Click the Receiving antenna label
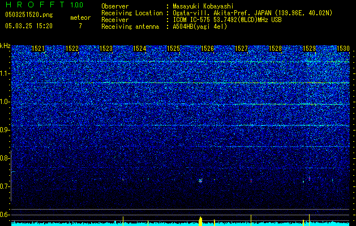The width and height of the screenshot is (356, 226). pyautogui.click(x=130, y=27)
